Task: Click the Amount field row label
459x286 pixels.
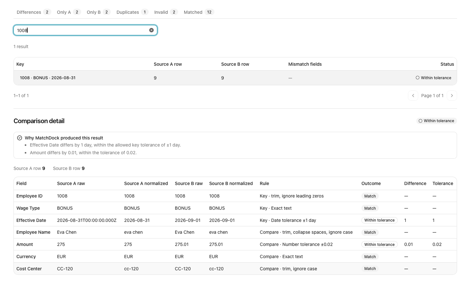Action: pyautogui.click(x=25, y=244)
